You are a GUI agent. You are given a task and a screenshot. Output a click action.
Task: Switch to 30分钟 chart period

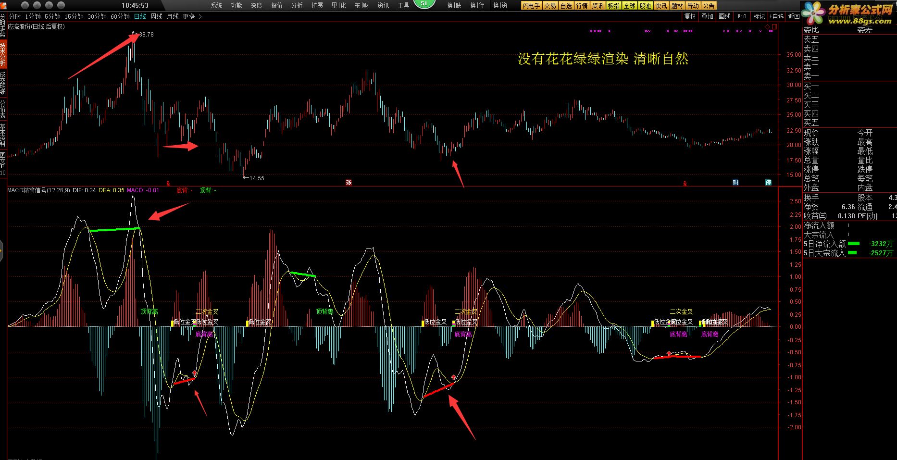tap(97, 16)
